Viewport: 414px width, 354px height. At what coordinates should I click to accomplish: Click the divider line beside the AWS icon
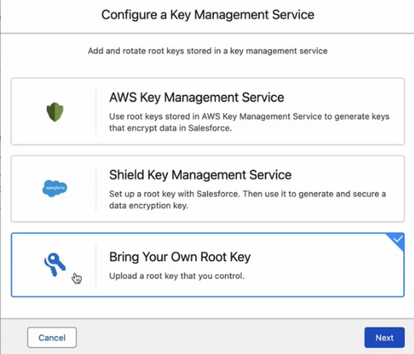click(96, 111)
